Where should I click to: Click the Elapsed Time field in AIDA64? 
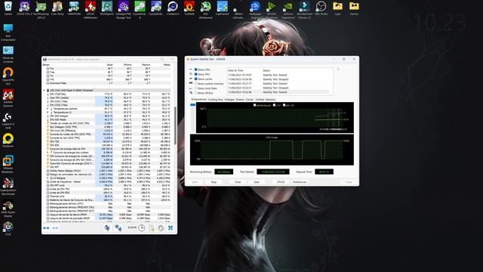324,172
